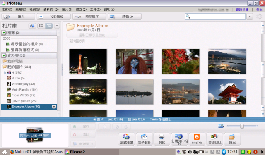
Task: Click the 美術拼貼 collage icon
Action: [x=214, y=139]
